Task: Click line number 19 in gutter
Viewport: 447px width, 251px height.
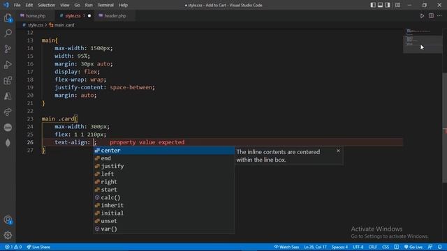Action: pos(30,87)
